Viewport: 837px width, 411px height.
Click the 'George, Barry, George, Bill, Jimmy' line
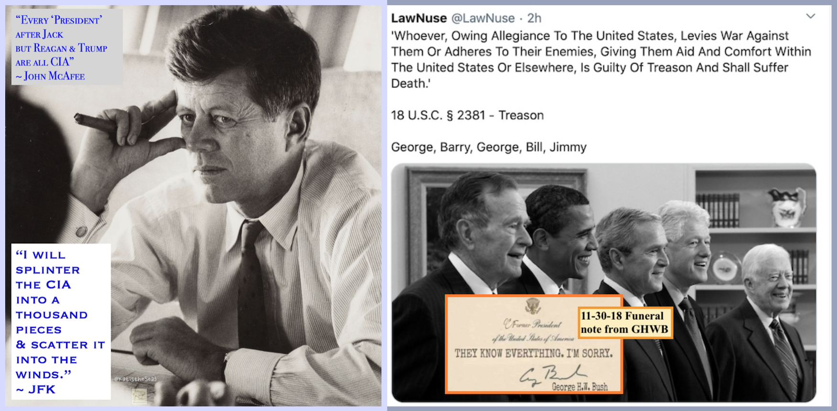coord(489,147)
